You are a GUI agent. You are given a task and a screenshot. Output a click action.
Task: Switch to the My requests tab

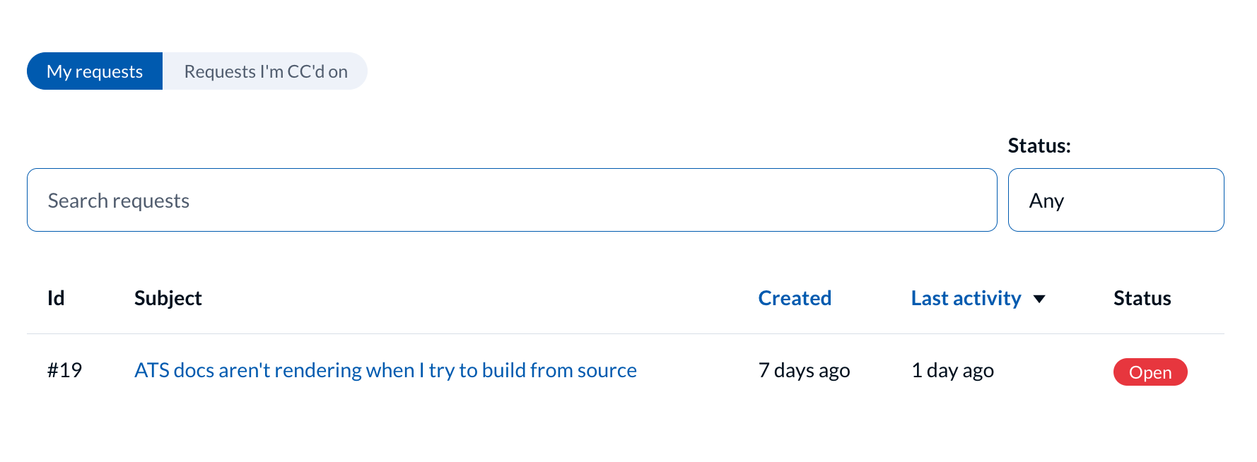[95, 71]
